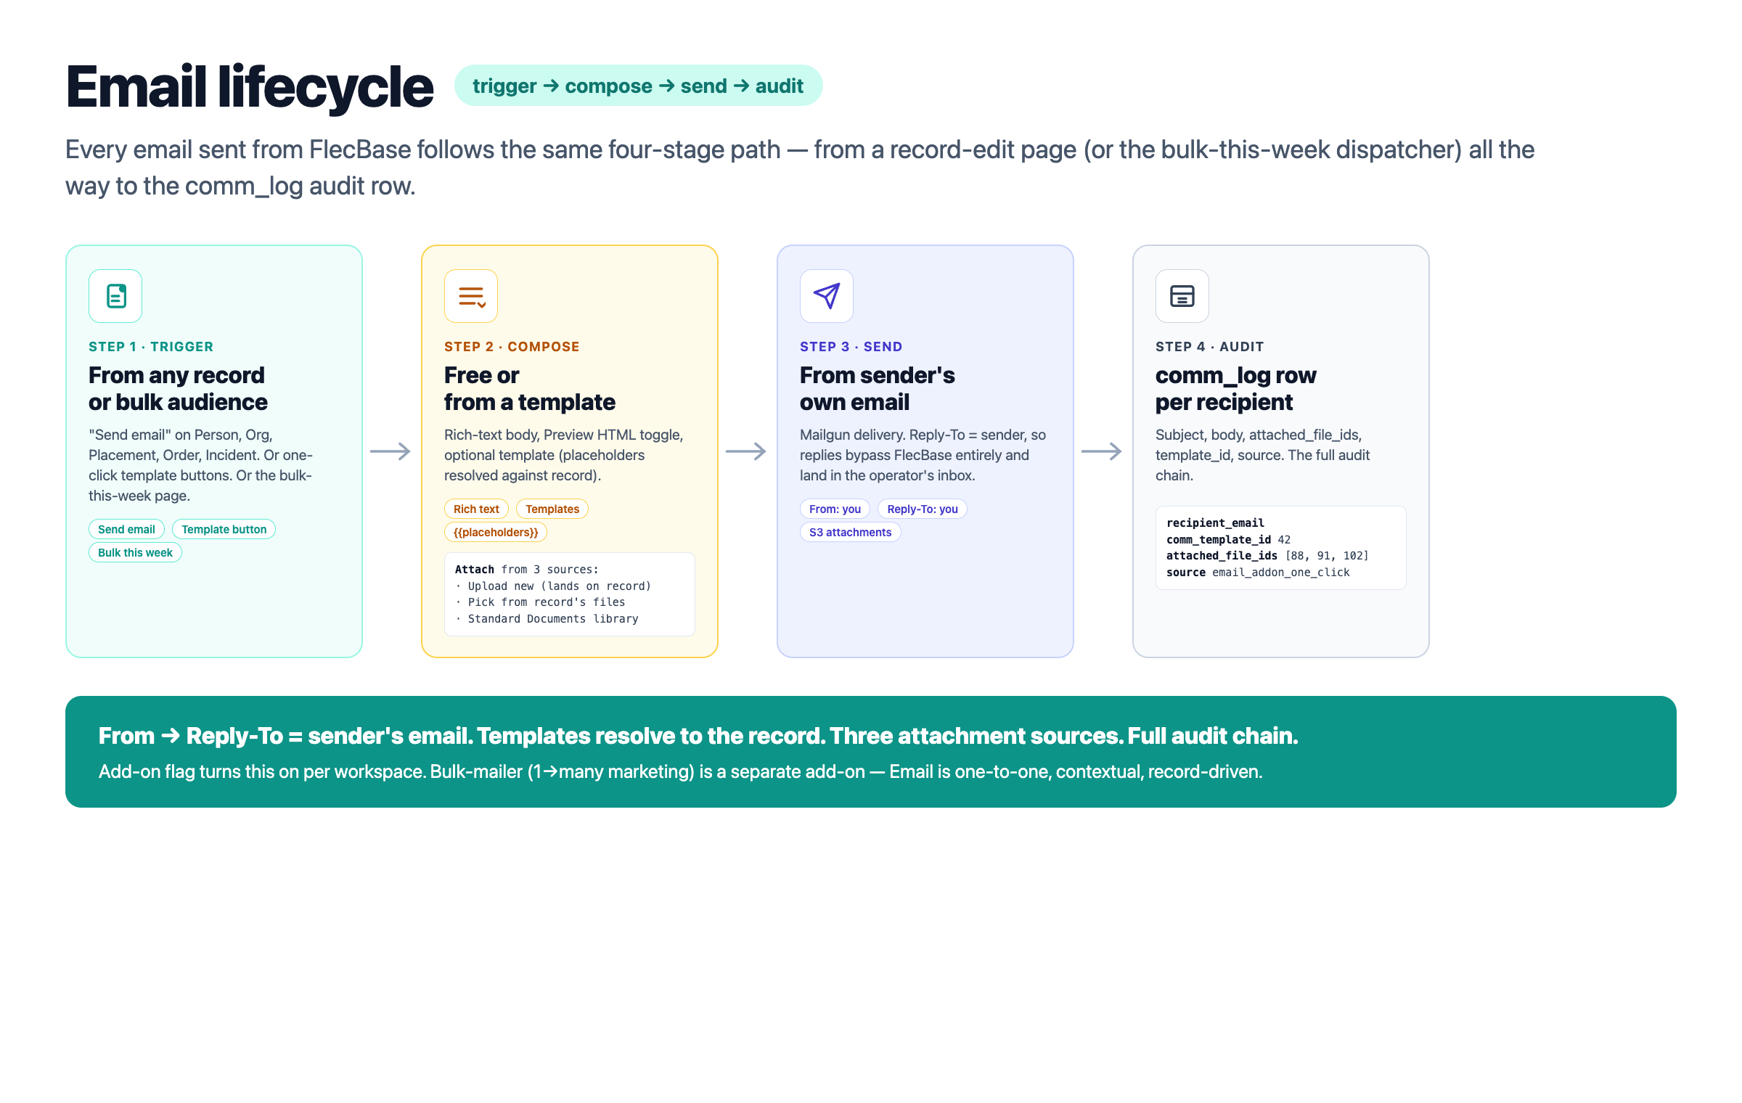Click the 'Reply-To: you' pill
1742x1103 pixels.
tap(923, 509)
